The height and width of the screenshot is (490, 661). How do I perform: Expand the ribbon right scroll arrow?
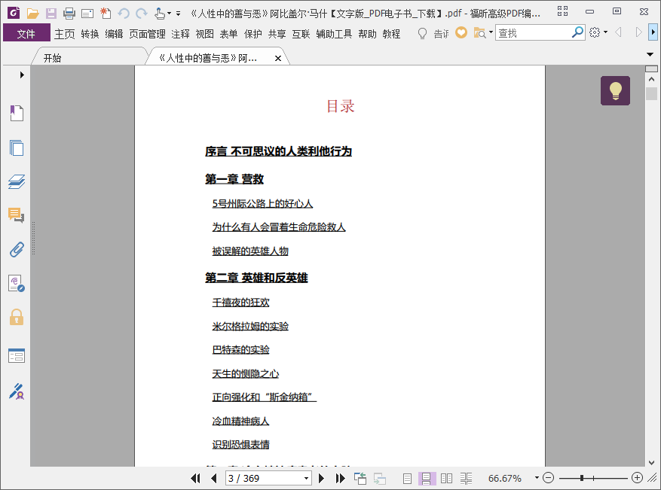pos(653,32)
